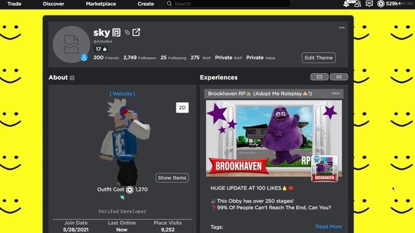The height and width of the screenshot is (233, 415).
Task: Open the 200 Friends list
Action: [106, 58]
